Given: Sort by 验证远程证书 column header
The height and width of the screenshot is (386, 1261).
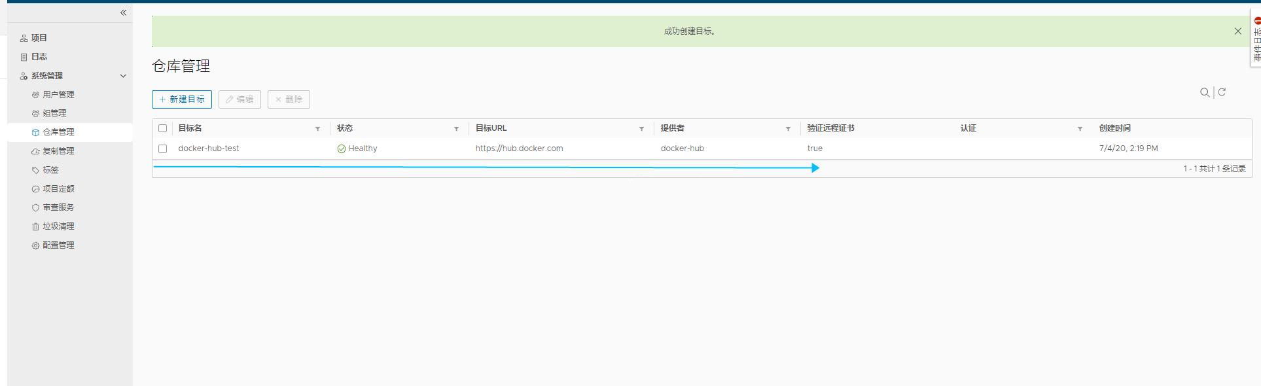Looking at the screenshot, I should click(x=831, y=128).
